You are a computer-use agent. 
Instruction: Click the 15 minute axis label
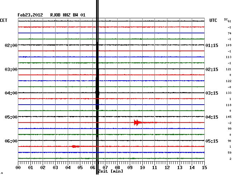point(204,168)
